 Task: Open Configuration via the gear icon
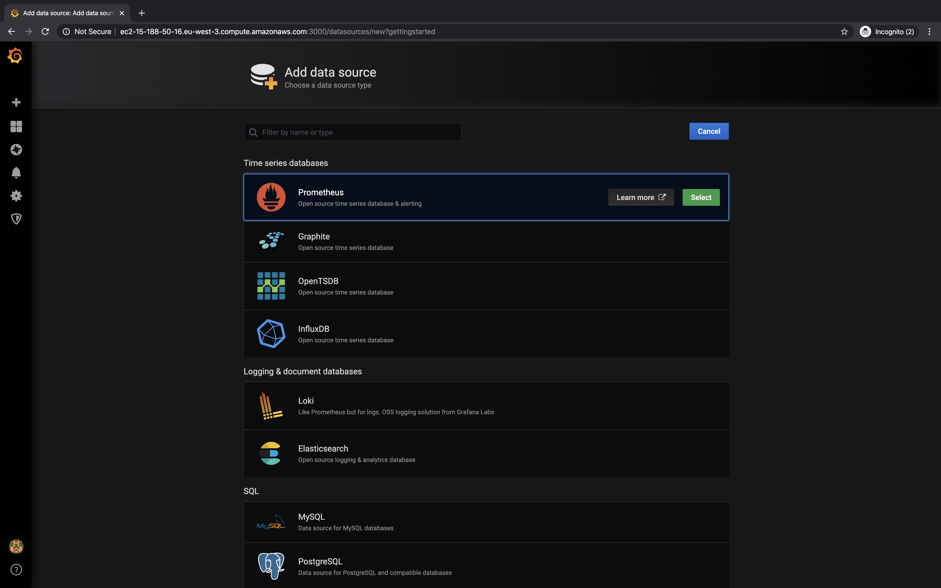(x=16, y=196)
